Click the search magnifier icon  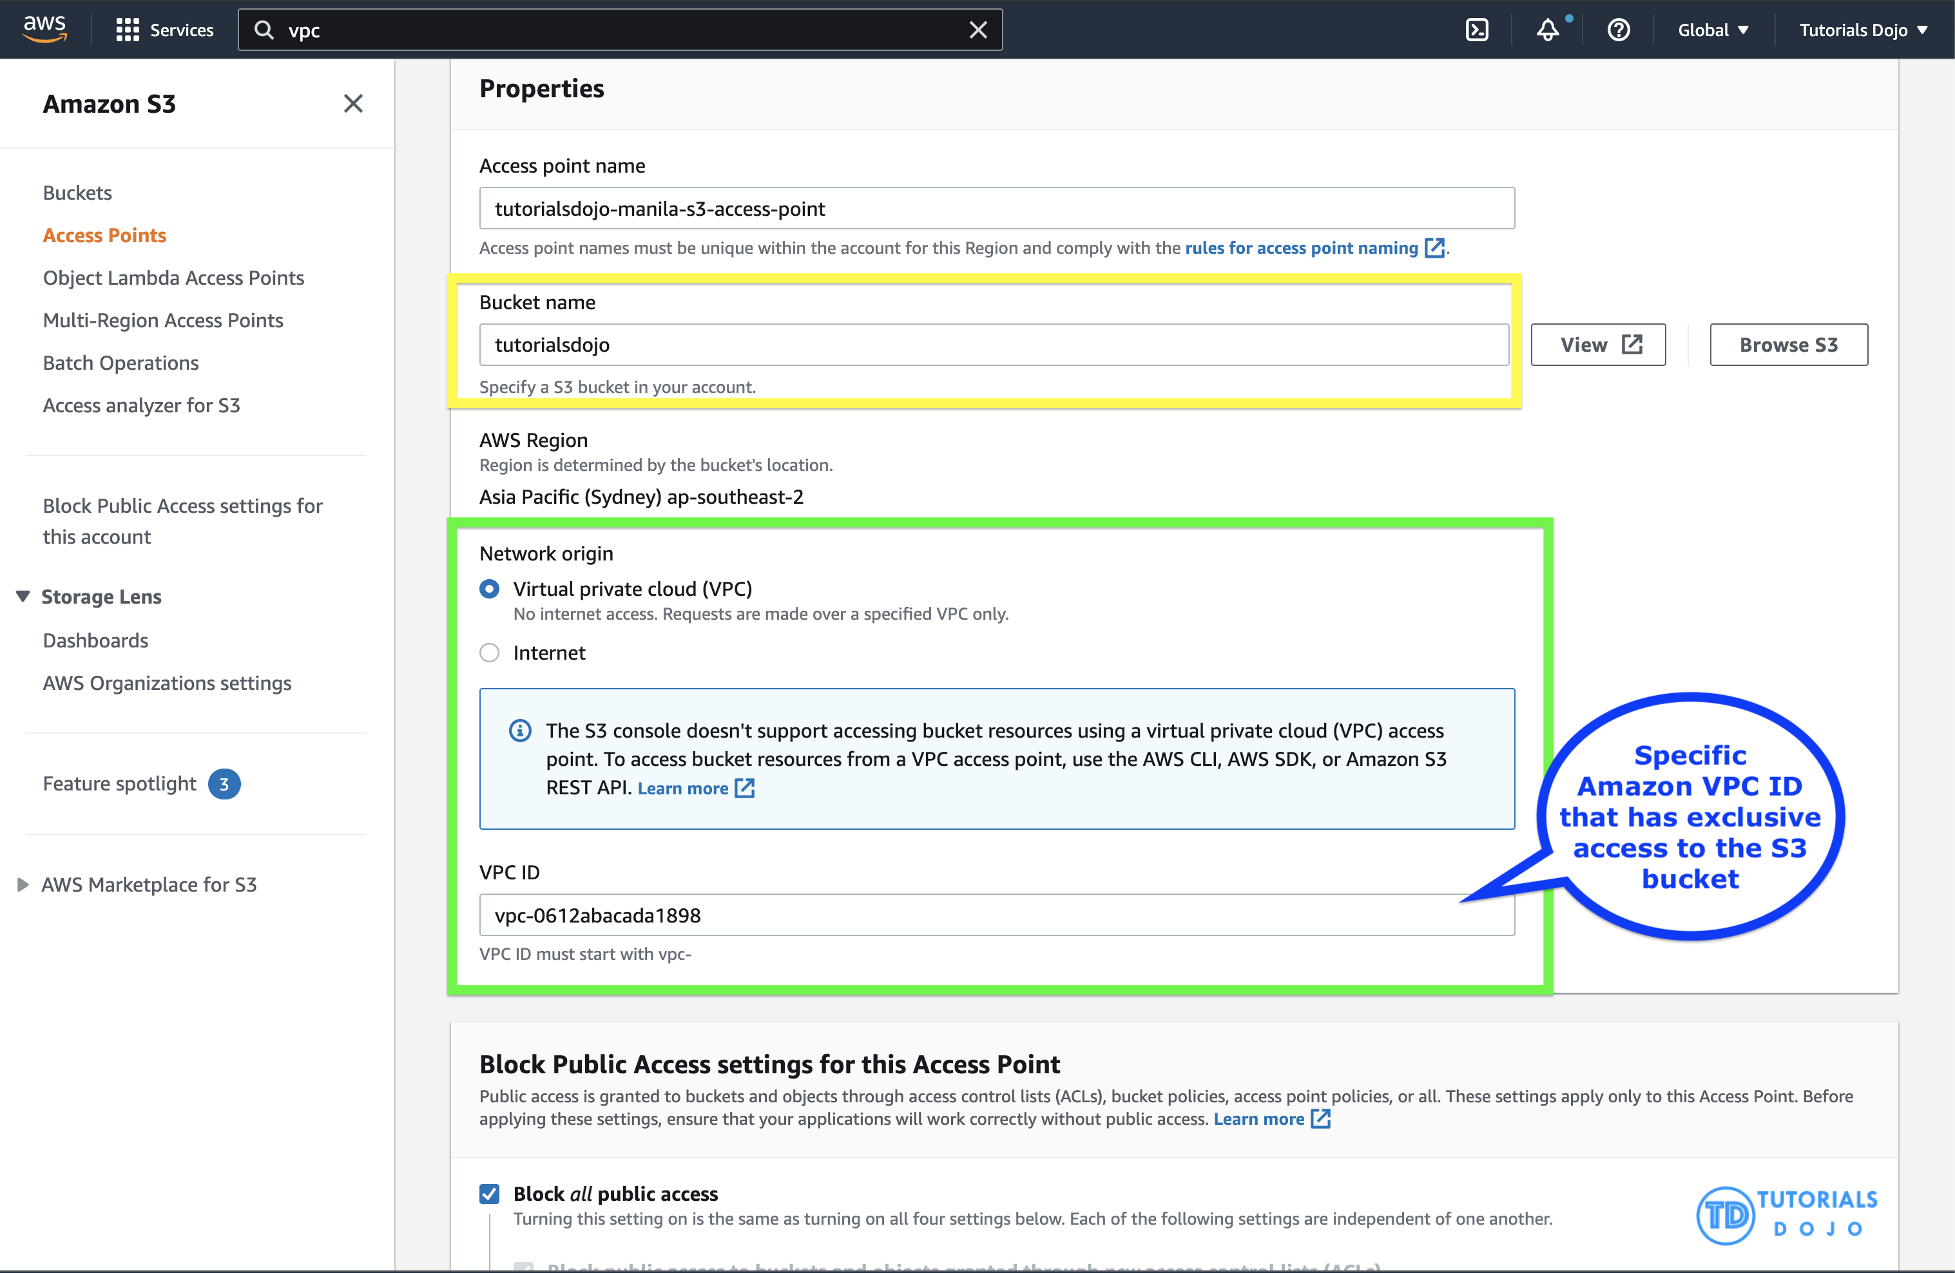[x=264, y=30]
